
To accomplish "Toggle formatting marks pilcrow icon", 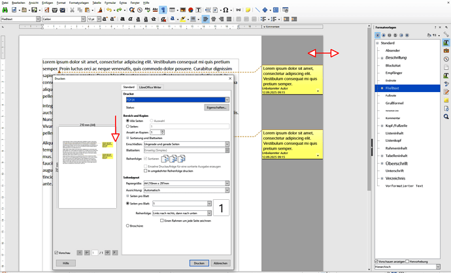I will pyautogui.click(x=163, y=10).
